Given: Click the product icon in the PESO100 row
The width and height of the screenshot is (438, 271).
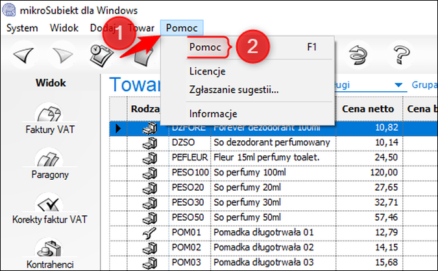Looking at the screenshot, I should [149, 173].
